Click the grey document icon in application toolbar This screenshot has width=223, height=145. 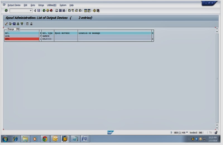27,24
